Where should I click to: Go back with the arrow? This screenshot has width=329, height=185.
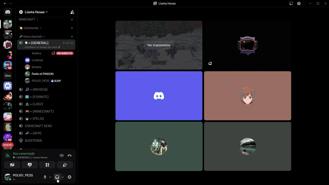click(5, 4)
